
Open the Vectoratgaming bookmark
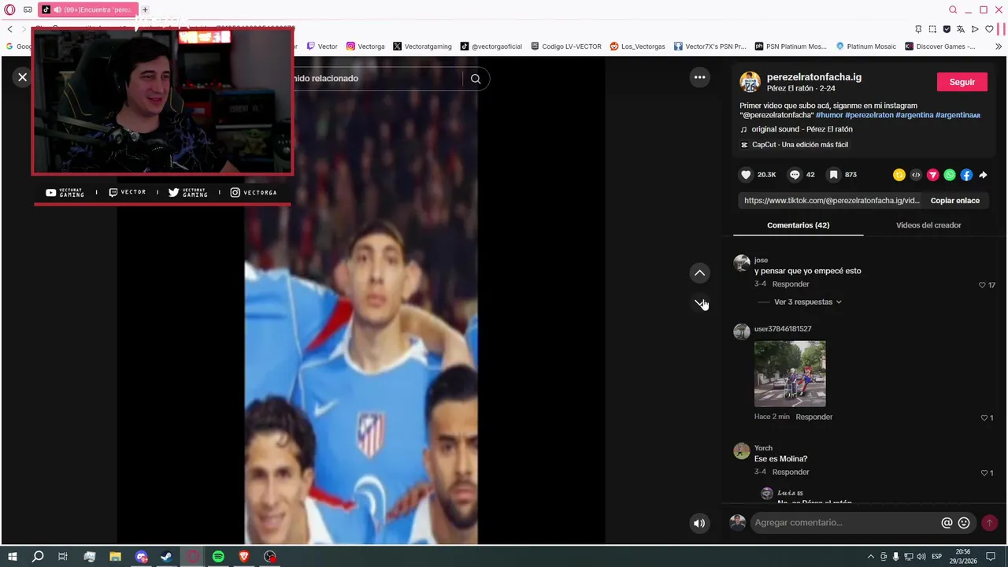[422, 46]
